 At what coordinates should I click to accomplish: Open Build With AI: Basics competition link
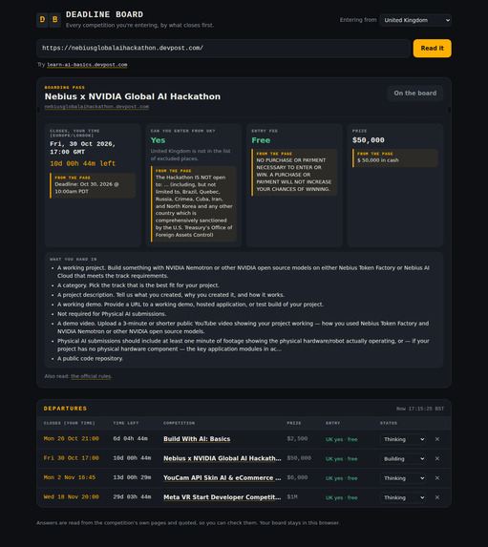tap(197, 439)
